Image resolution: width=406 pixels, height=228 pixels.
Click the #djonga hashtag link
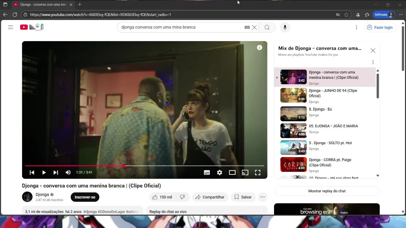click(90, 212)
